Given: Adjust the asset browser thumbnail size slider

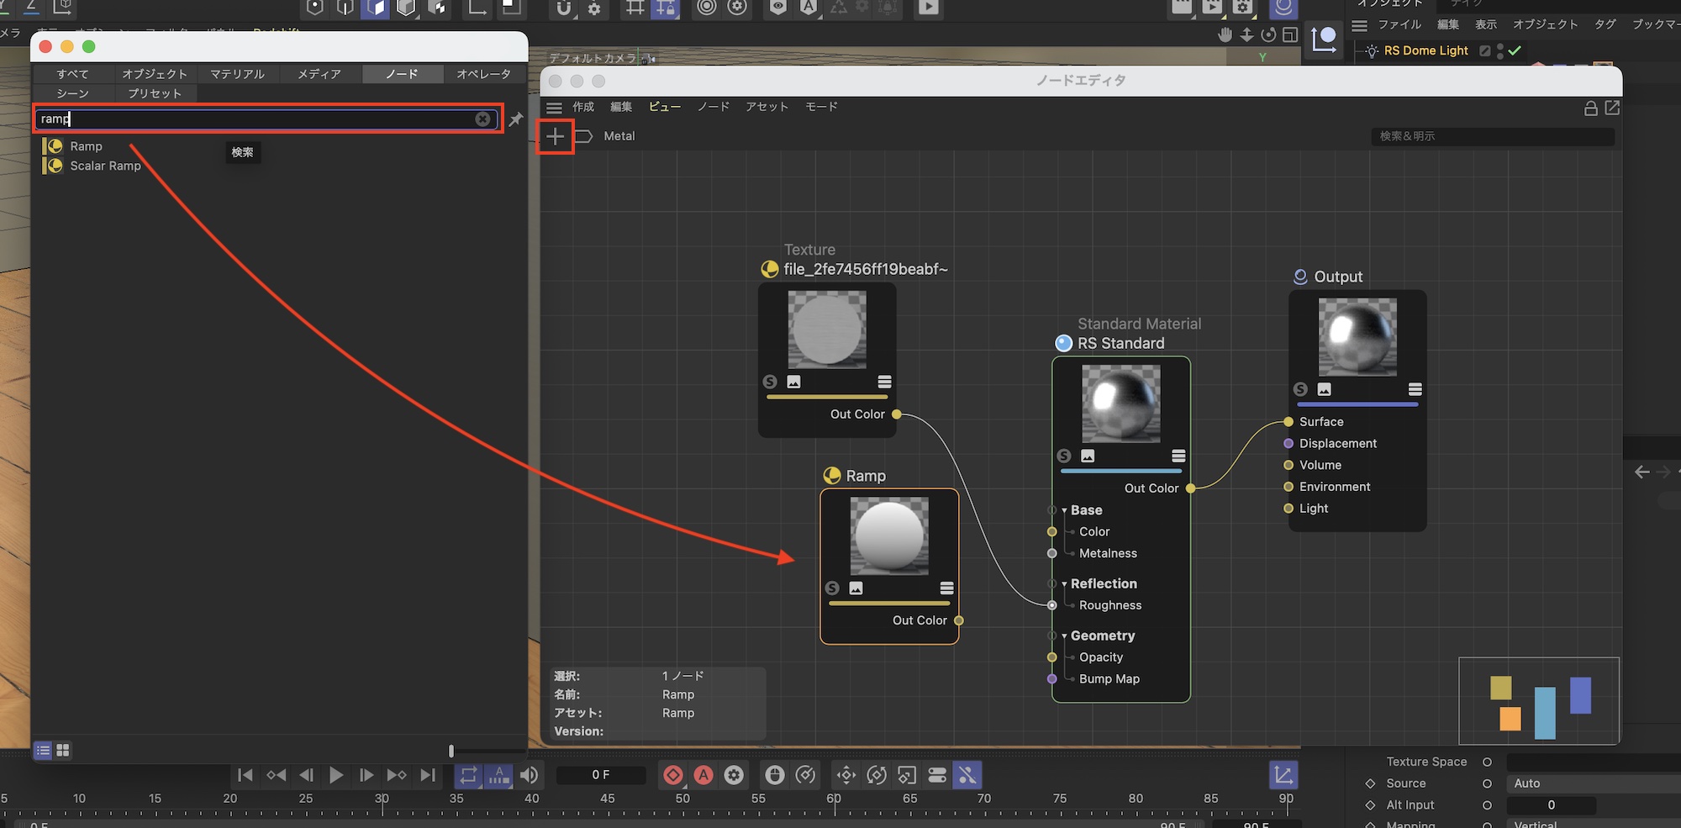Looking at the screenshot, I should click(x=451, y=751).
